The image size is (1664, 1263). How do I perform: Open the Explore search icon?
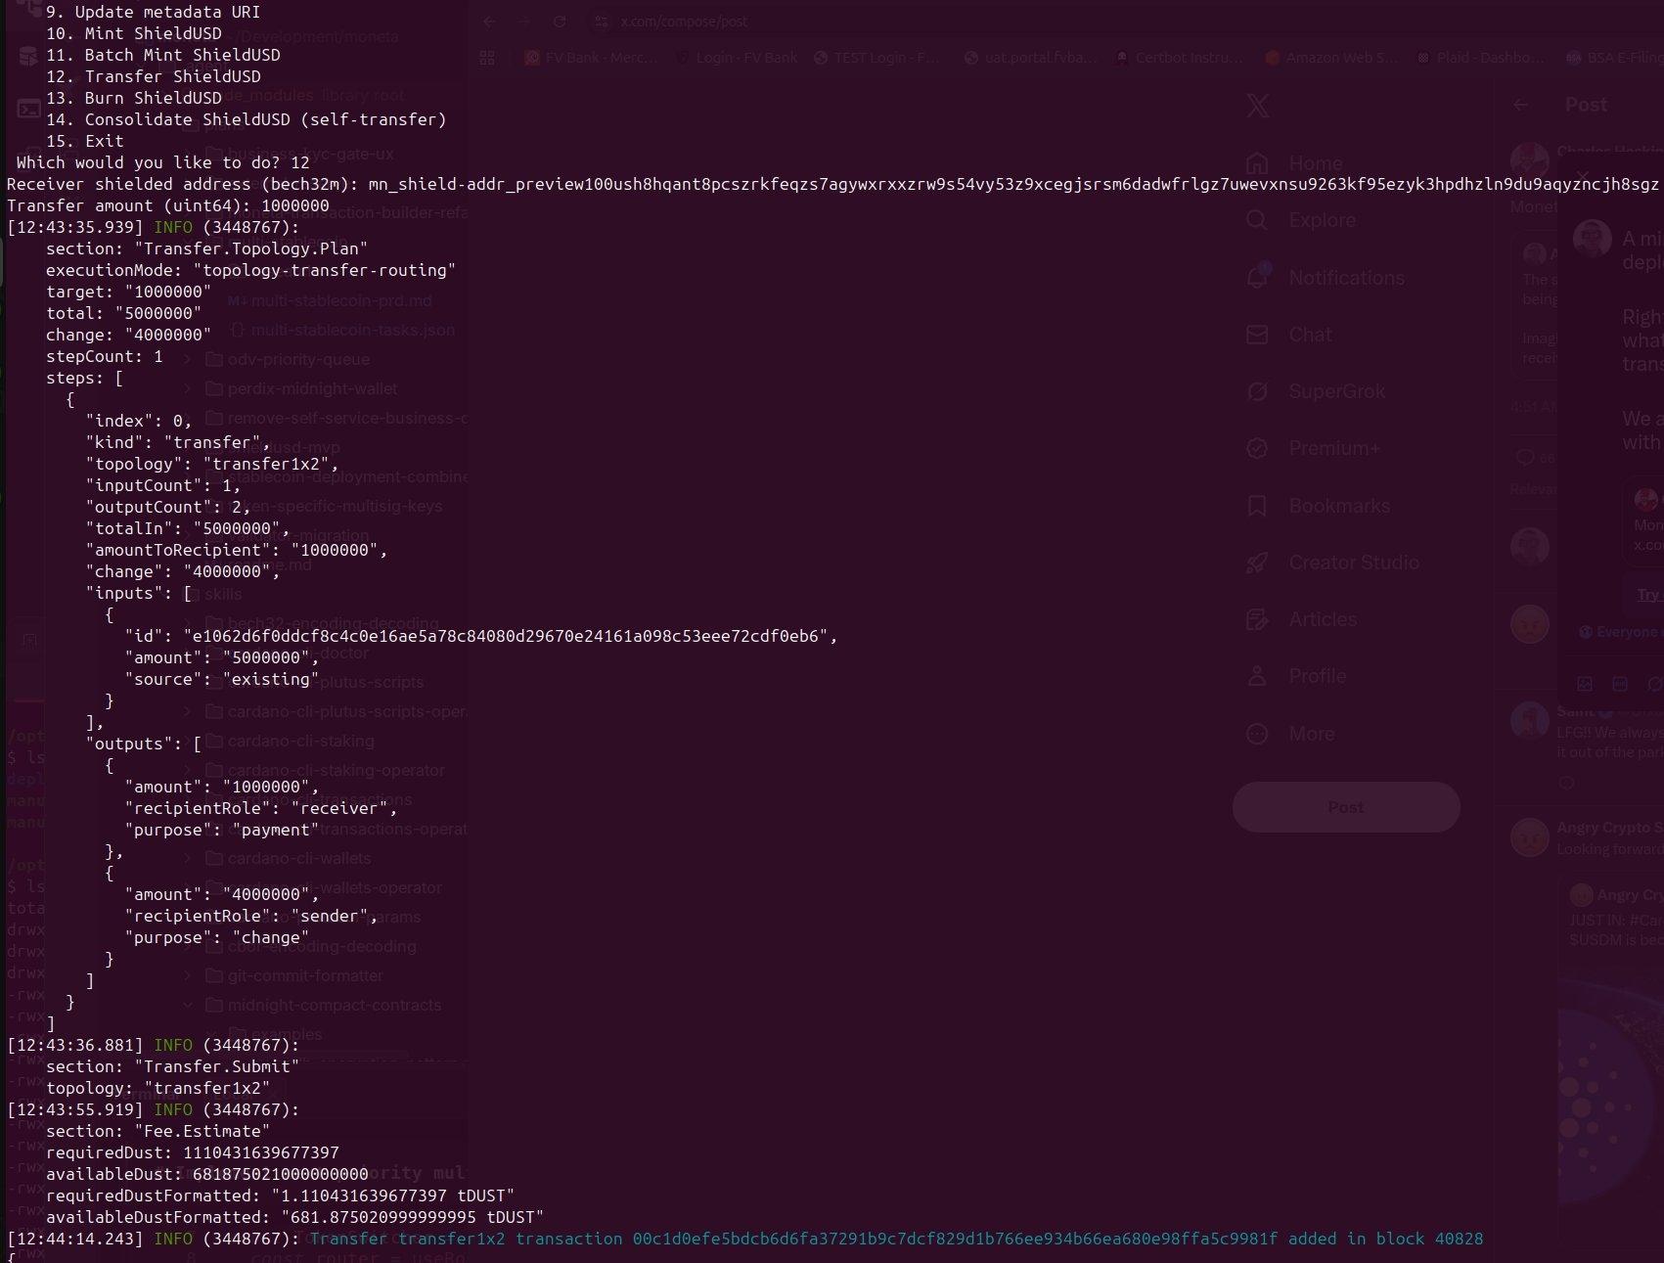(1258, 220)
